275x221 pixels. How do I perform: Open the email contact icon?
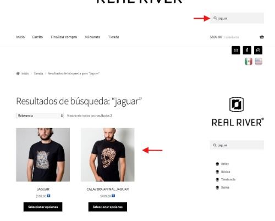click(x=236, y=50)
